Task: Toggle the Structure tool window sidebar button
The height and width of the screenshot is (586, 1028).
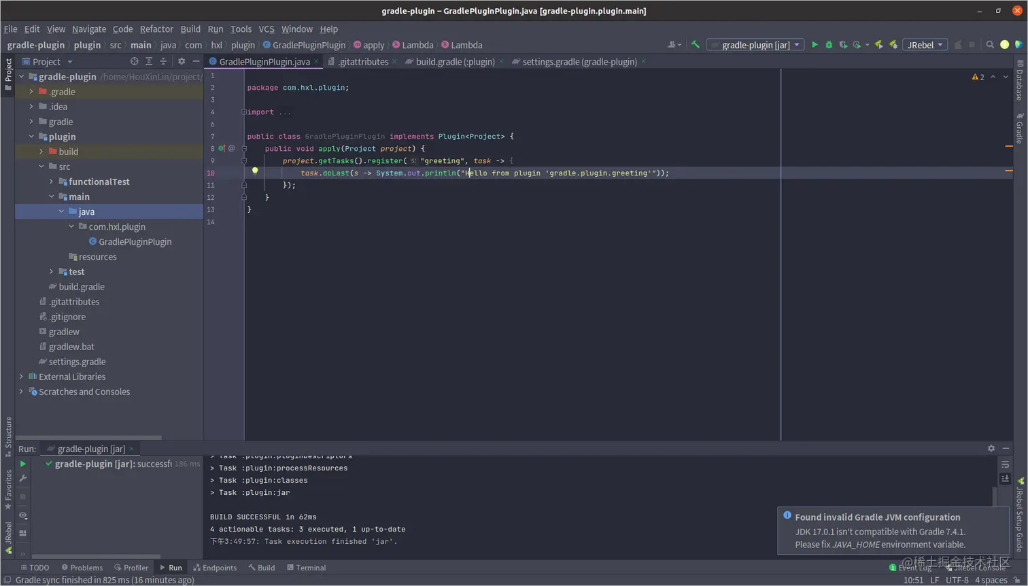Action: (x=8, y=437)
